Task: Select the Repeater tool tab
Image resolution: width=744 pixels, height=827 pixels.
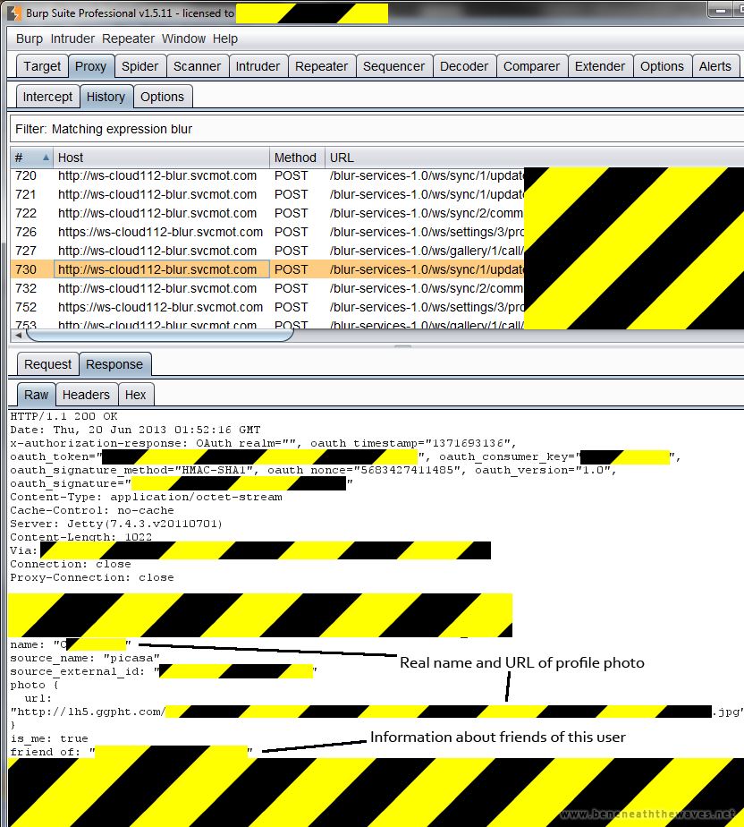Action: click(x=321, y=66)
